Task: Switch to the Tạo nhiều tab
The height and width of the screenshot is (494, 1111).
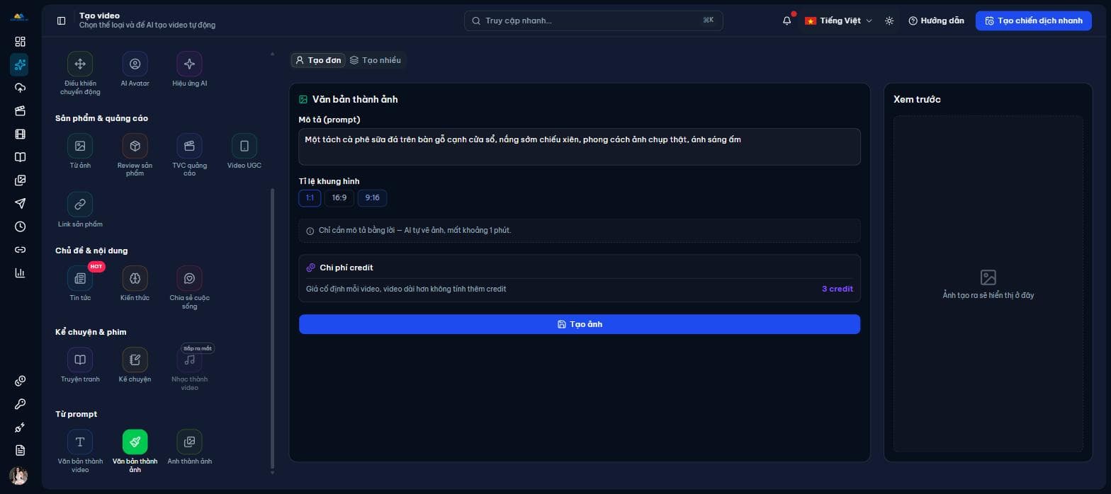Action: pyautogui.click(x=376, y=60)
